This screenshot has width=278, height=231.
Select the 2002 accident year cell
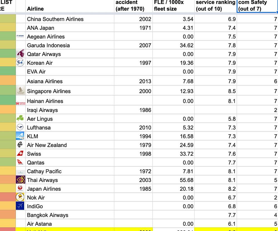click(133, 19)
